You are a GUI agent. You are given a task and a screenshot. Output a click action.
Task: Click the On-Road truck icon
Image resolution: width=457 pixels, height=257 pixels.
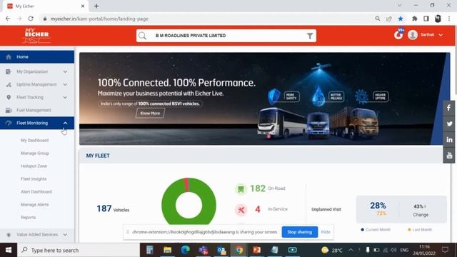[241, 189]
